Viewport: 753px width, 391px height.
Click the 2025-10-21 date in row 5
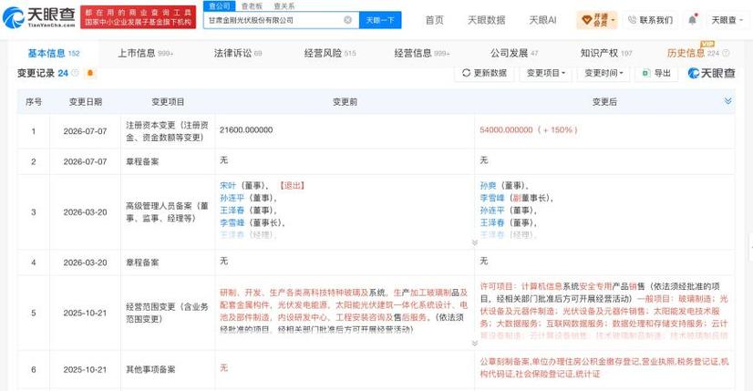click(x=85, y=313)
